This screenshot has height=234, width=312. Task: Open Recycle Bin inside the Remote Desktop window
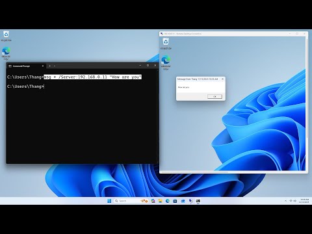click(166, 44)
